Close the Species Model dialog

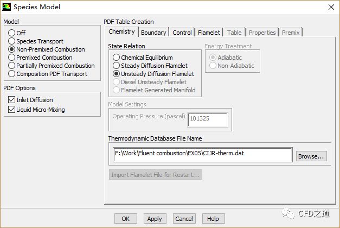331,7
